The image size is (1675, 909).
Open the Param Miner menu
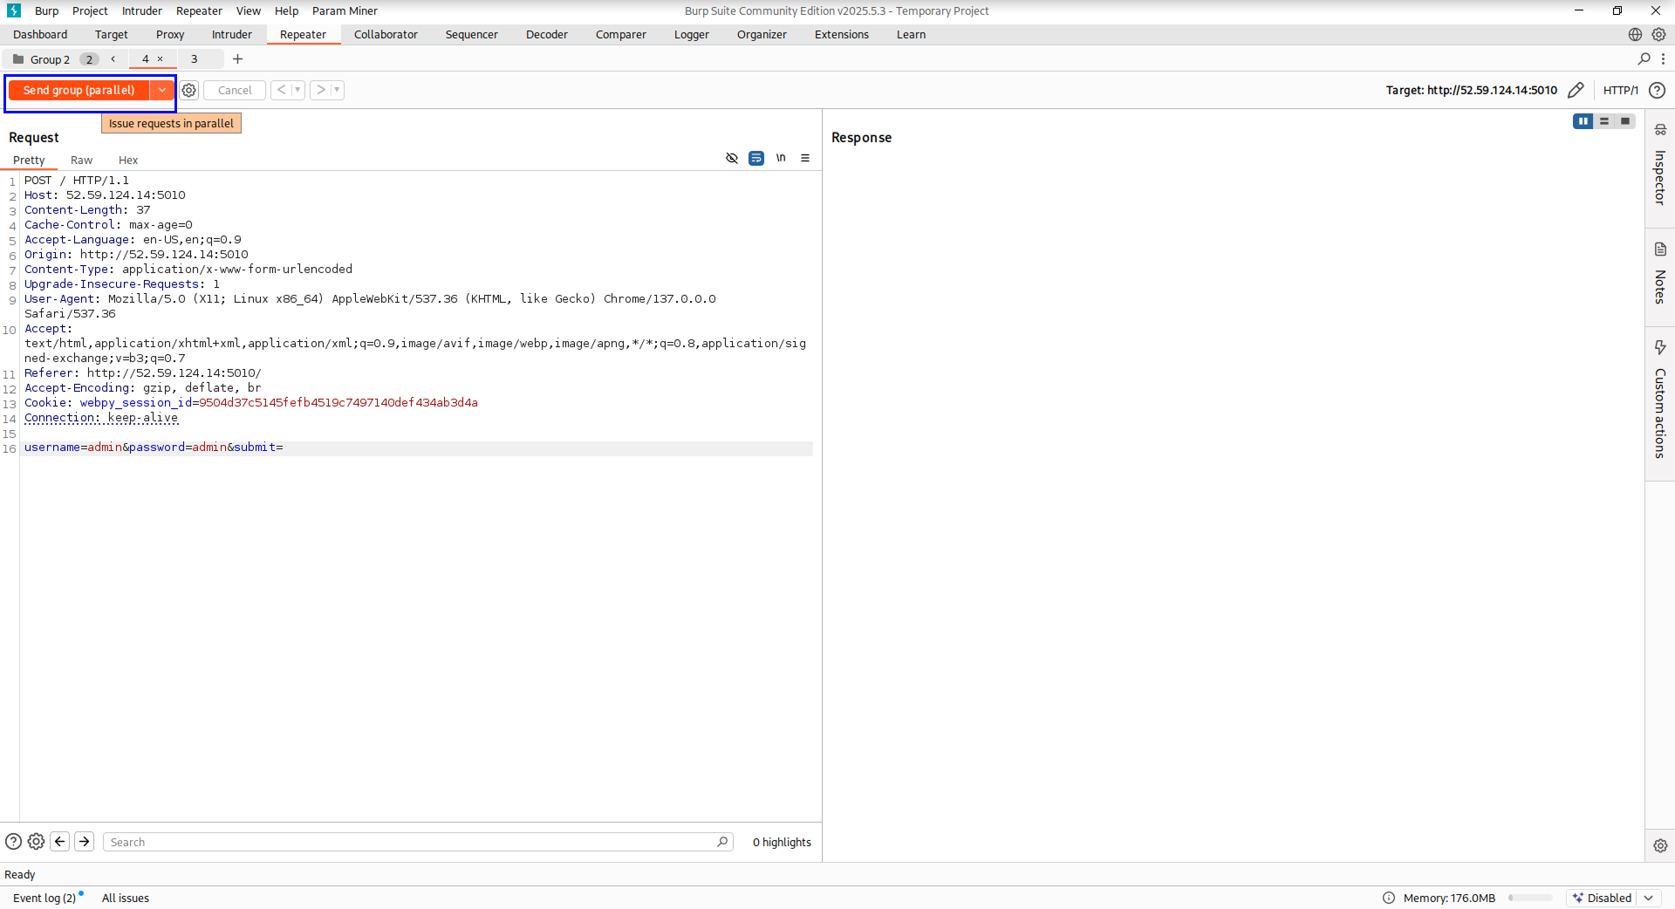[345, 11]
